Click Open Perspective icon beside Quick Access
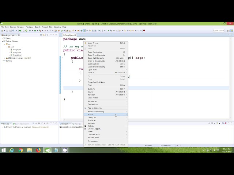The image size is (234, 175). [227, 31]
